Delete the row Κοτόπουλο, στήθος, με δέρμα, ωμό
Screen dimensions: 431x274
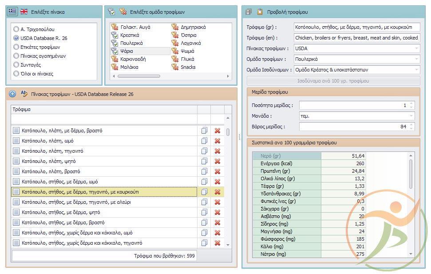click(217, 182)
